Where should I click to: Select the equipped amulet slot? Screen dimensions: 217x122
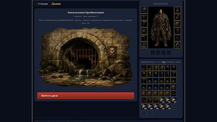tap(177, 10)
